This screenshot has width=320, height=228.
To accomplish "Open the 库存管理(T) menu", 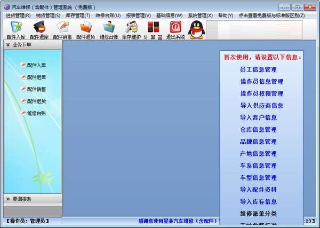I will coord(78,15).
